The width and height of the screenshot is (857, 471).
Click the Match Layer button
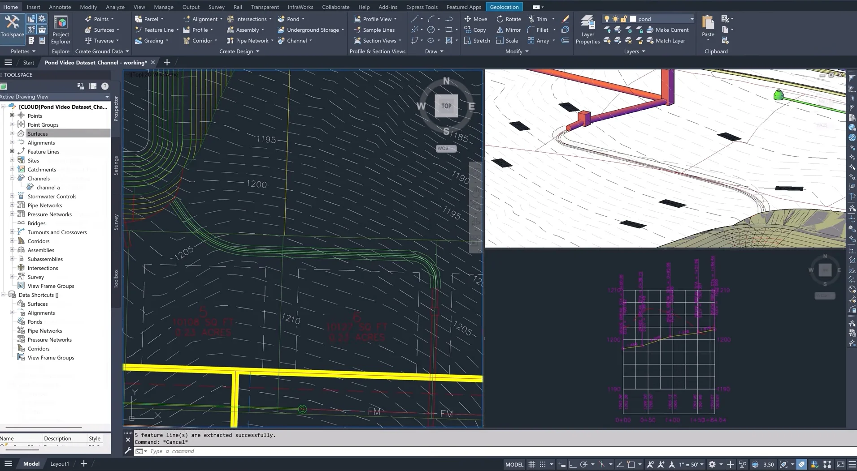668,40
